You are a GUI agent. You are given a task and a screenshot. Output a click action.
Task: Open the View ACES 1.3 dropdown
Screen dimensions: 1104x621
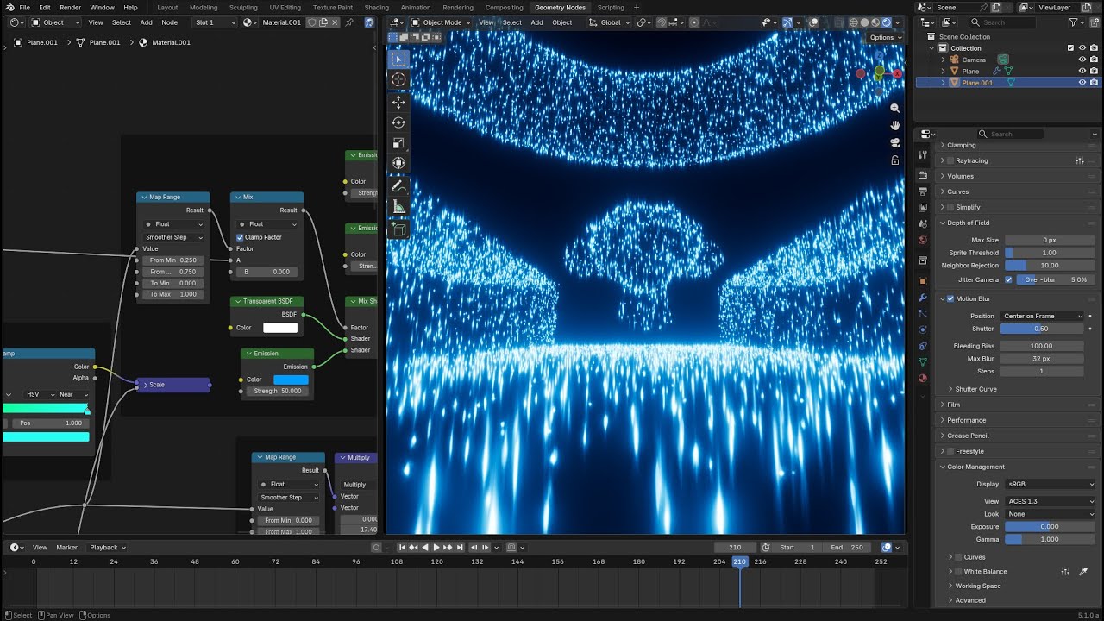pos(1048,501)
